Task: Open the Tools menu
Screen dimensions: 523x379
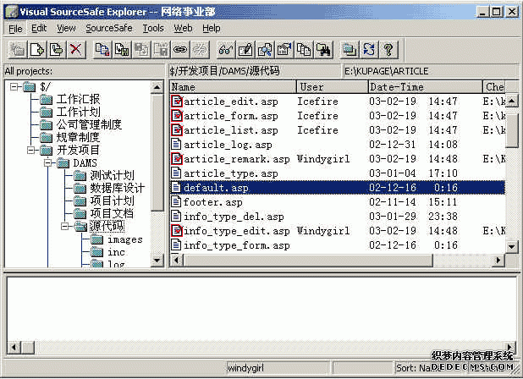Action: pyautogui.click(x=153, y=28)
